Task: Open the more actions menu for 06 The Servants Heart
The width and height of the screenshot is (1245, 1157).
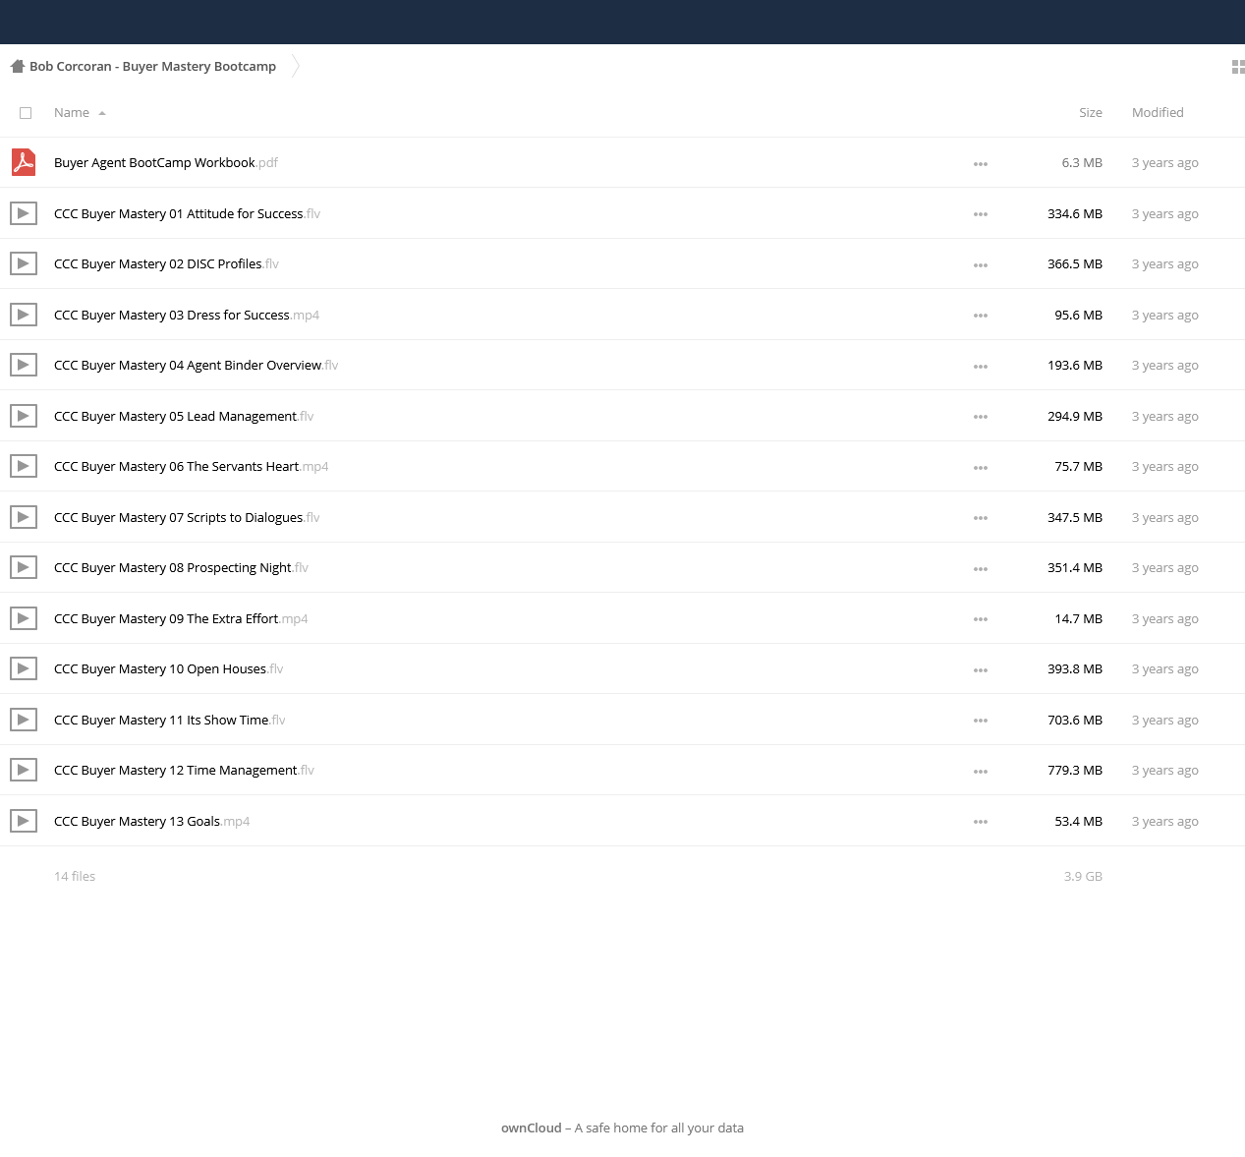Action: click(x=981, y=468)
